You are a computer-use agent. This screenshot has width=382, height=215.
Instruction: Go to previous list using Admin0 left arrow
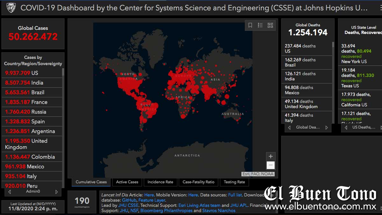click(x=10, y=192)
